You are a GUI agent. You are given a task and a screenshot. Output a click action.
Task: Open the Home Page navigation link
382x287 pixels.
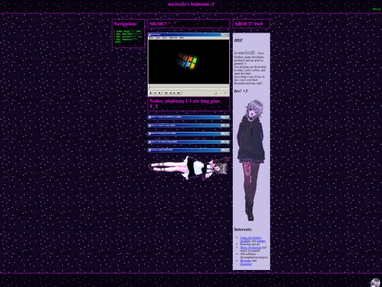(x=129, y=31)
